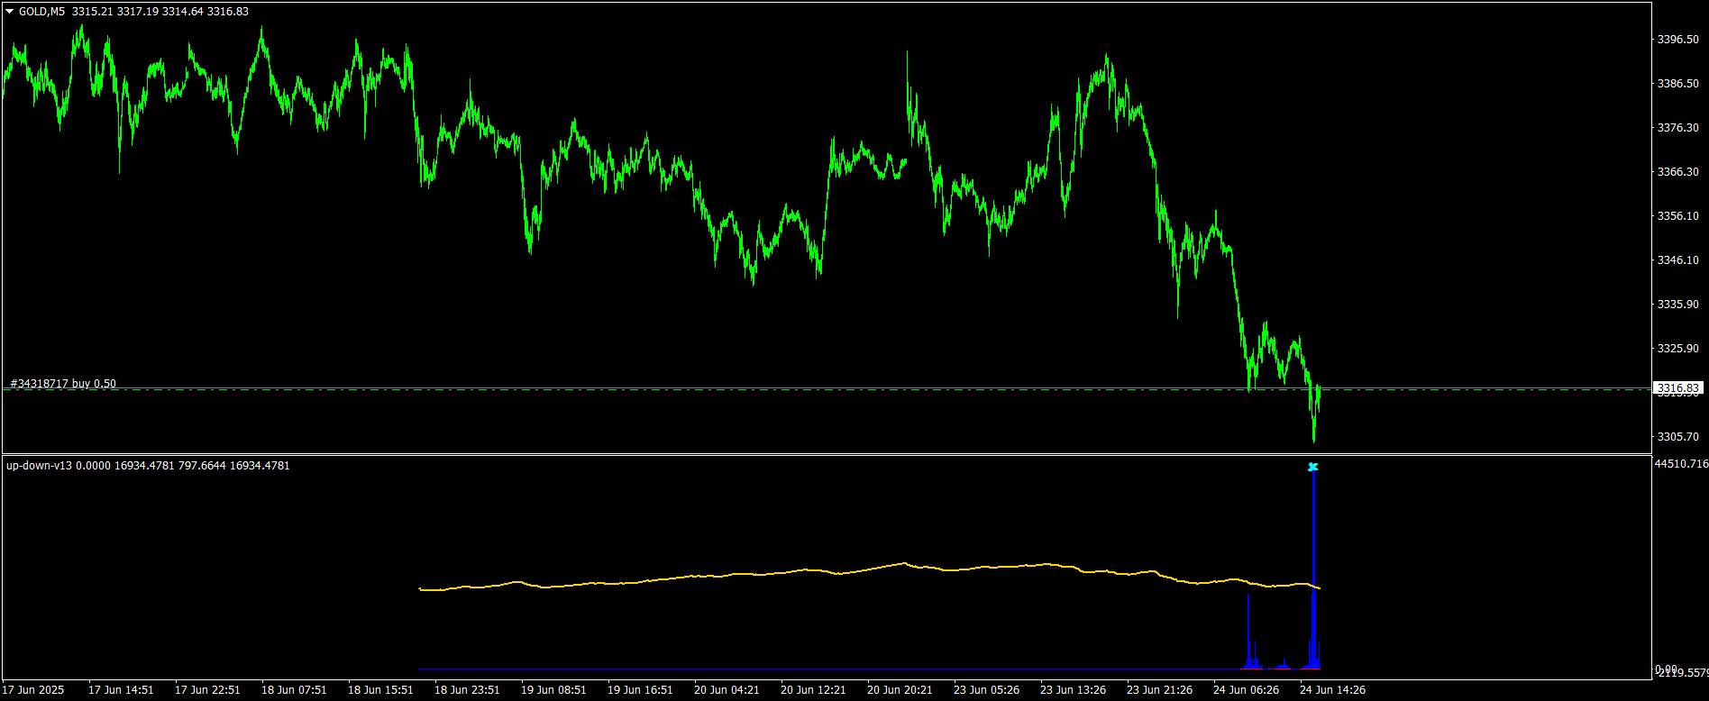Select the high value 3317.19 in the header
The width and height of the screenshot is (1709, 701).
137,12
